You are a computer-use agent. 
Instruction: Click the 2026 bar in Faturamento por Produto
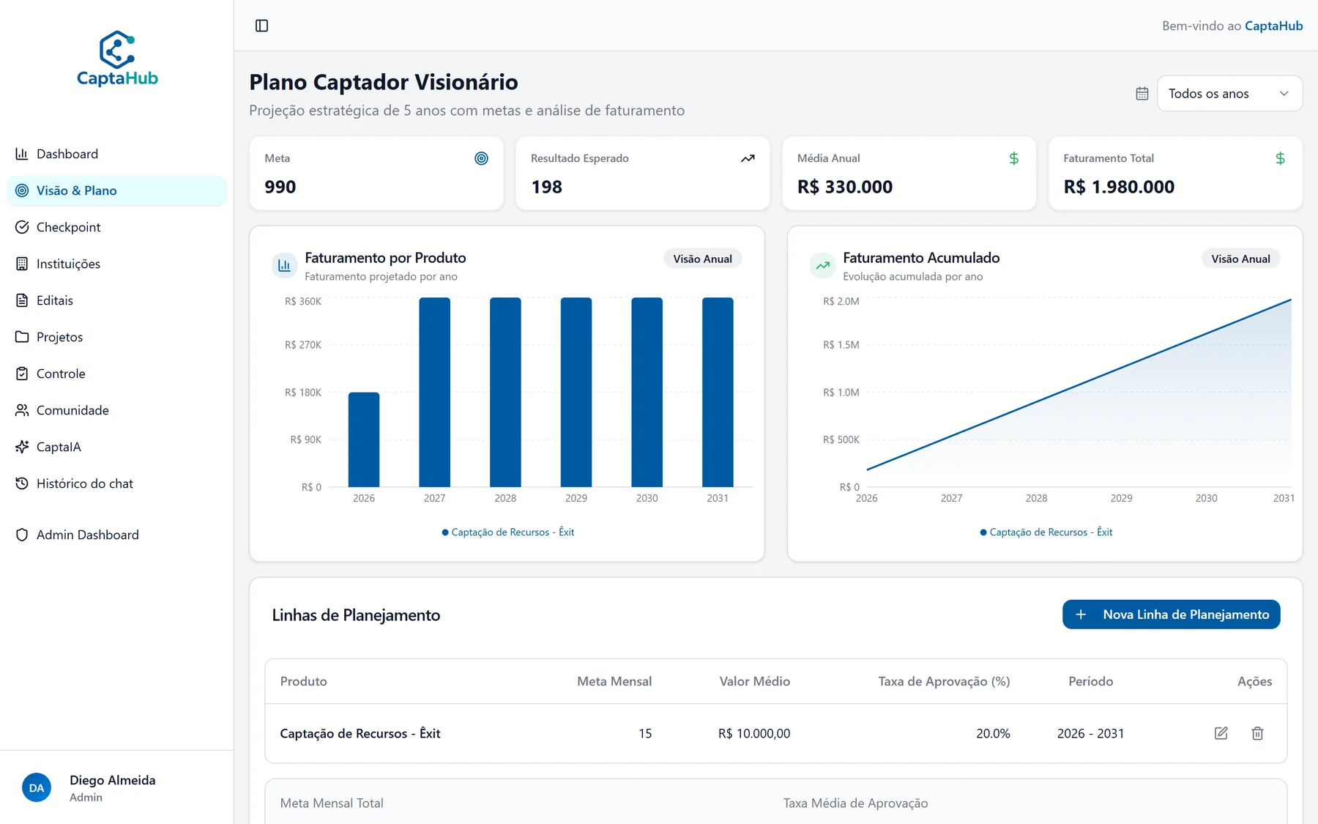364,439
